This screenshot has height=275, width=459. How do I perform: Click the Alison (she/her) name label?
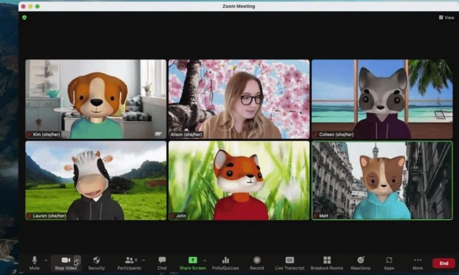click(186, 134)
